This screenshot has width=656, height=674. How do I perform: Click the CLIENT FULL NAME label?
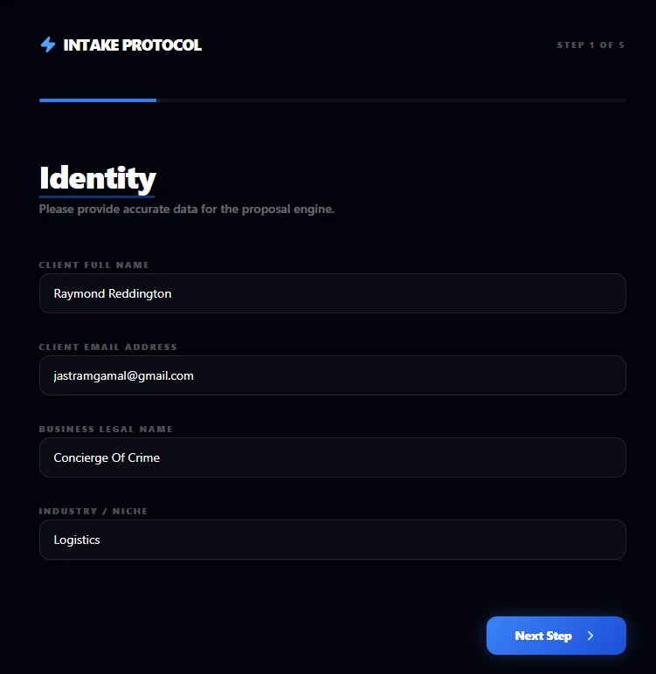[x=94, y=265]
